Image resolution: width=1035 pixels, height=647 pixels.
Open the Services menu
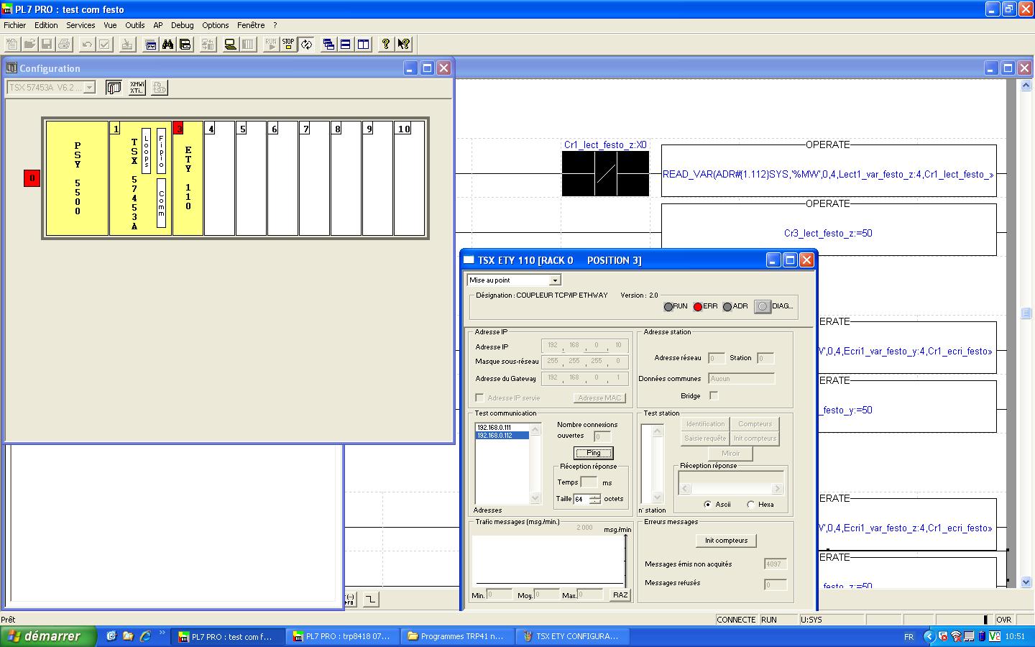[80, 25]
